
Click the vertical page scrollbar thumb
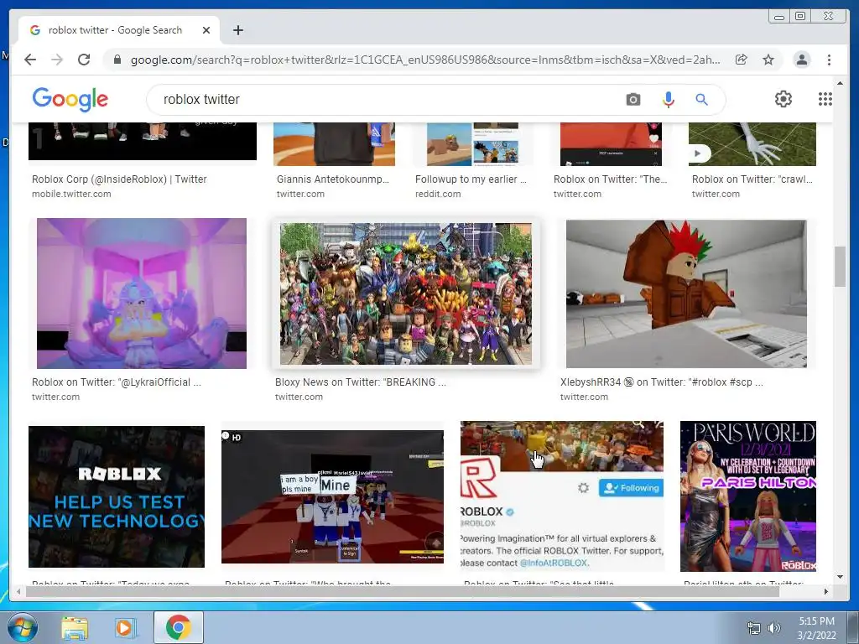(840, 267)
